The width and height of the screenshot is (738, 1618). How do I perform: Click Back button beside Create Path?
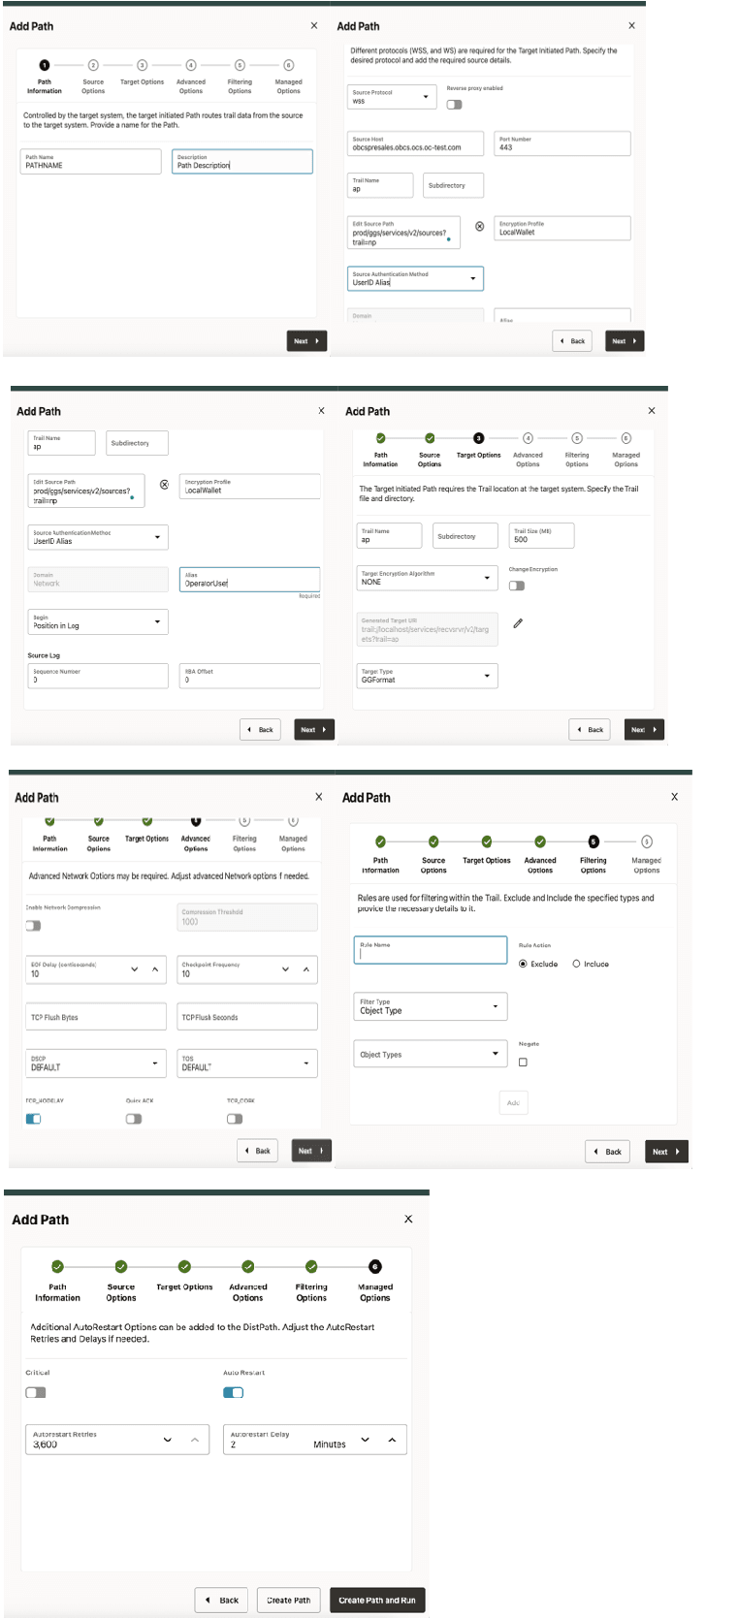pos(222,1600)
